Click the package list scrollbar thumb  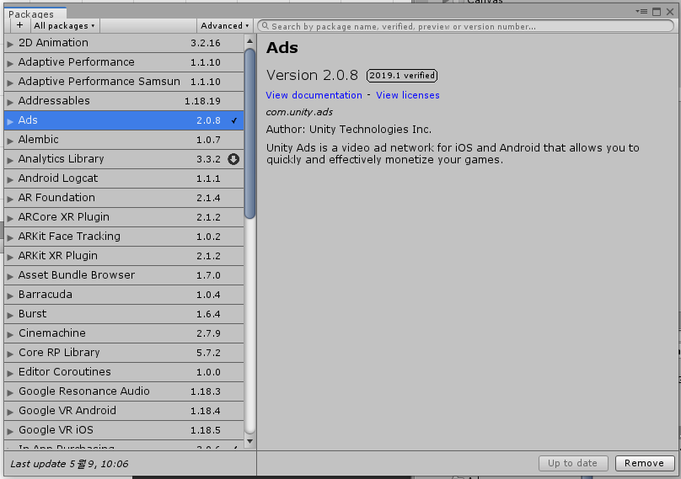(x=249, y=133)
